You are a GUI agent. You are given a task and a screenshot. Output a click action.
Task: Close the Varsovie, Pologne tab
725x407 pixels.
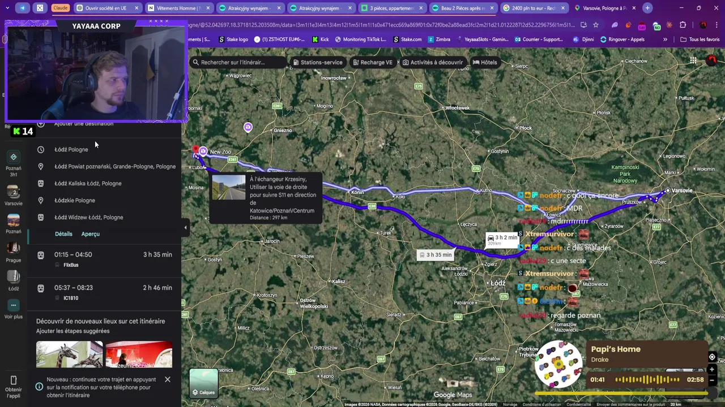coord(634,8)
